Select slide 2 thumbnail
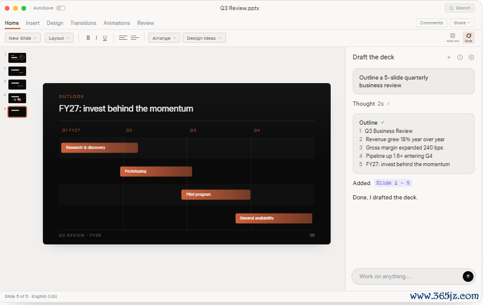 pyautogui.click(x=17, y=71)
